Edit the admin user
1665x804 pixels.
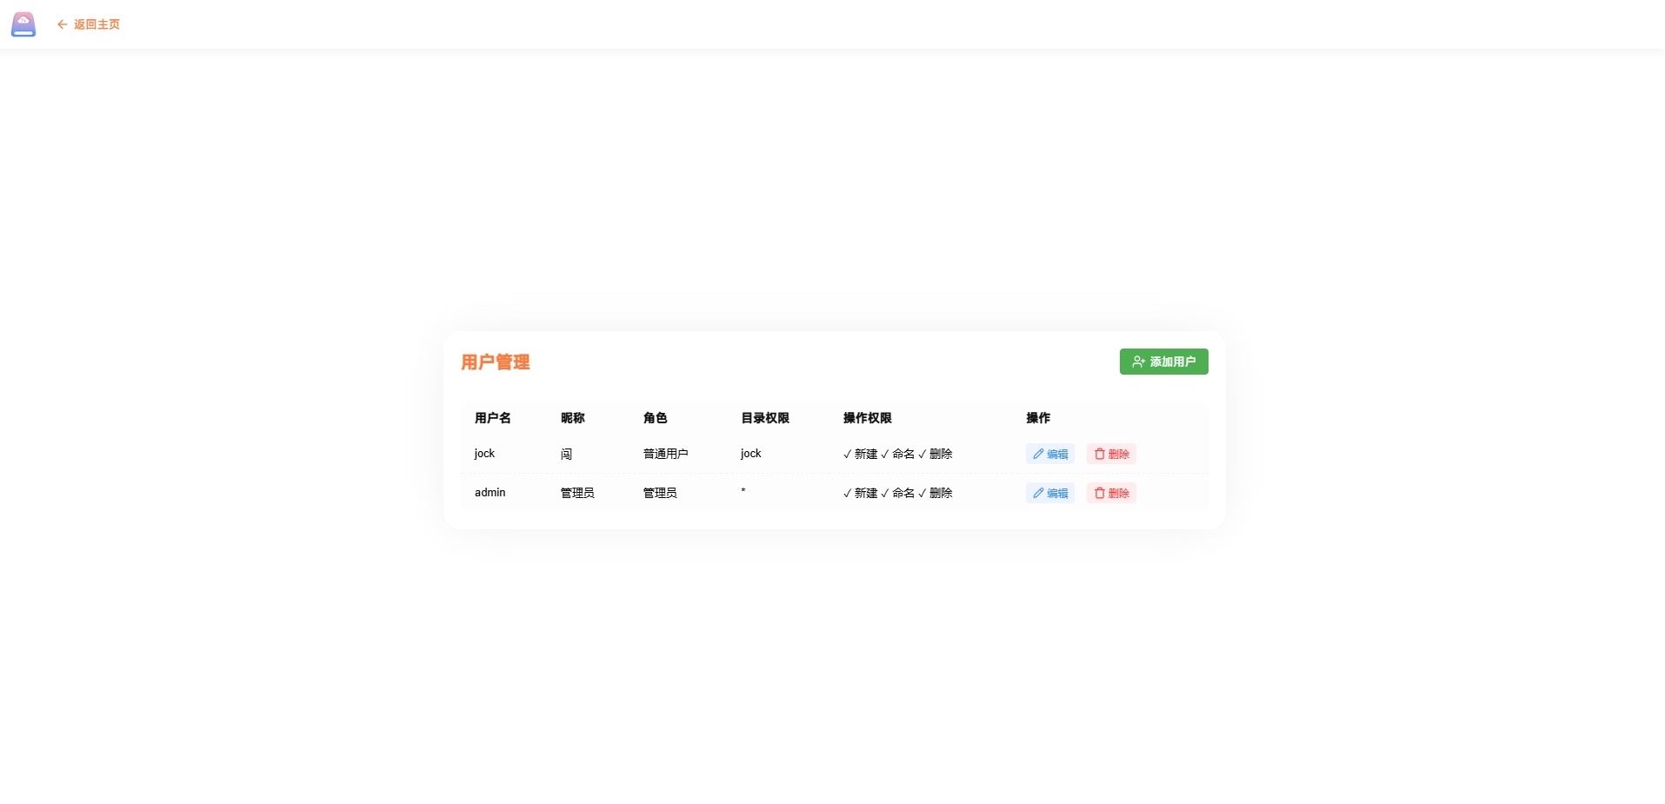(1050, 493)
